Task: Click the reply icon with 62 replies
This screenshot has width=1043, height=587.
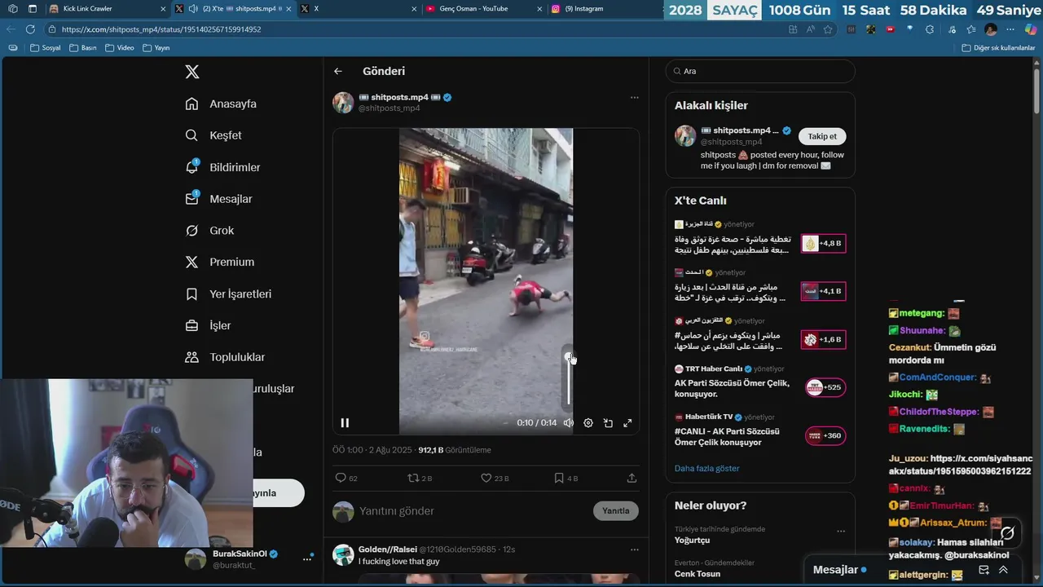Action: click(346, 478)
